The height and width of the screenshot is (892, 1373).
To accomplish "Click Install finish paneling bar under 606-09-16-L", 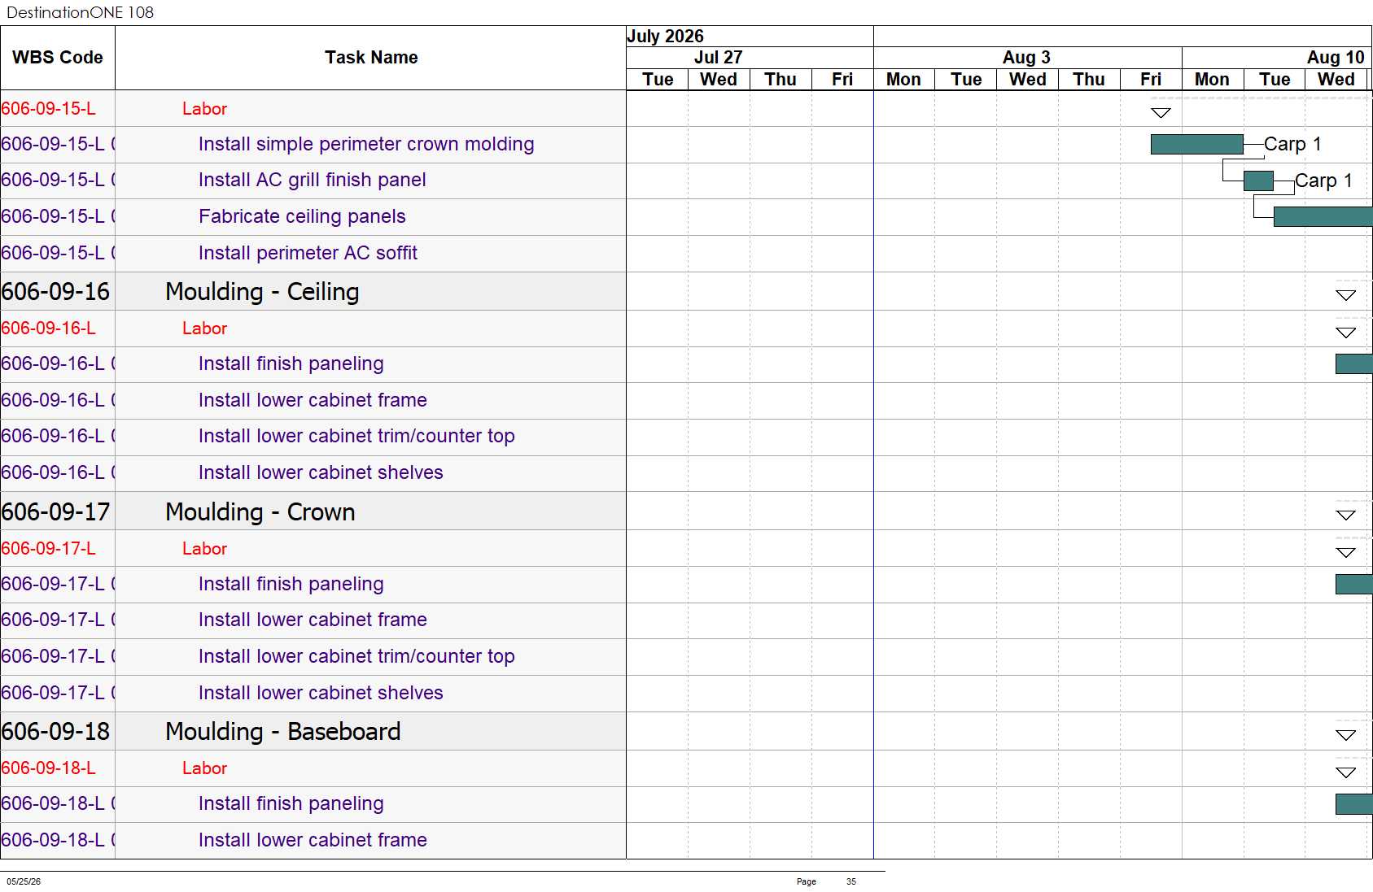I will click(1354, 364).
